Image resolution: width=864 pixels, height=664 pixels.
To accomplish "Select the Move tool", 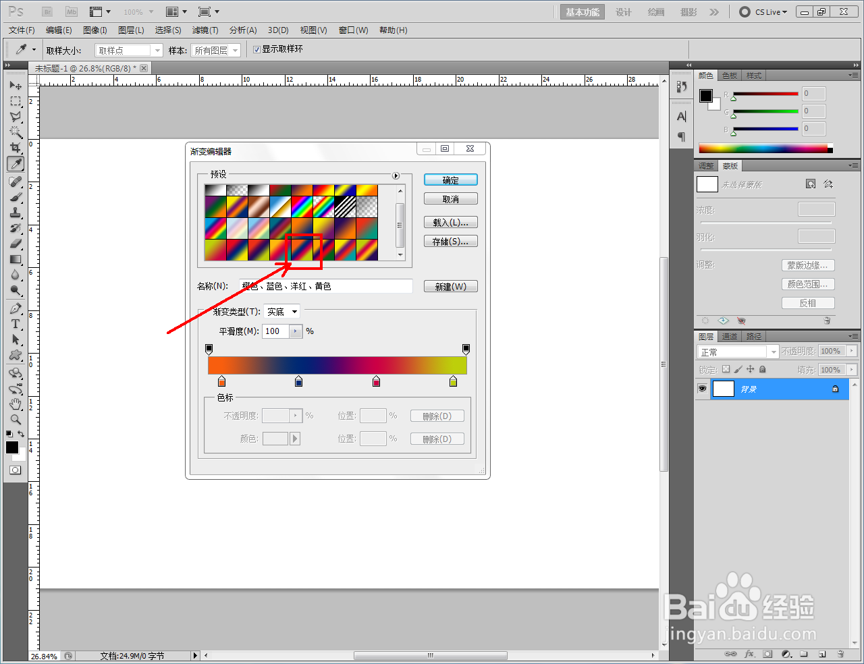I will coord(16,86).
